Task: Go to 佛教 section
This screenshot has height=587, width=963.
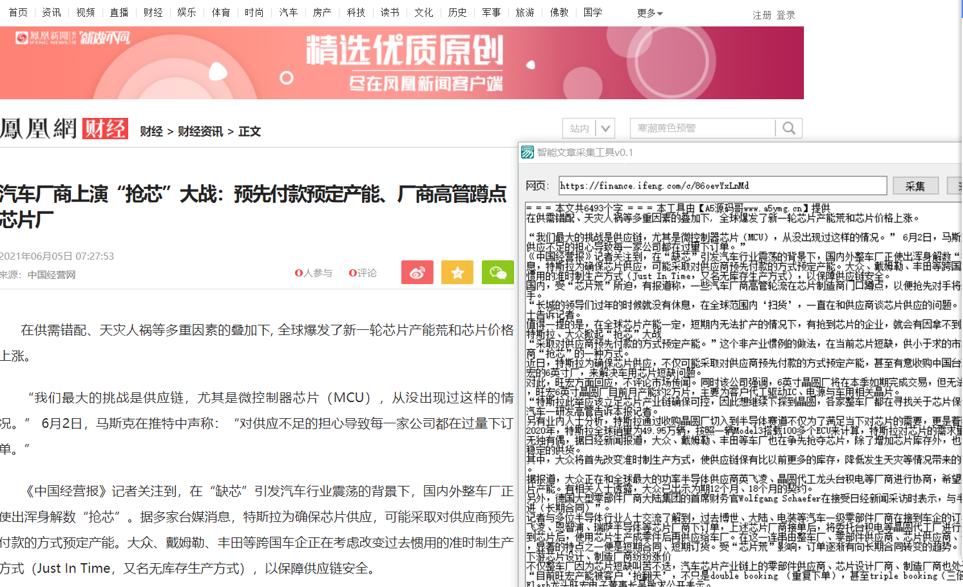Action: (x=559, y=12)
